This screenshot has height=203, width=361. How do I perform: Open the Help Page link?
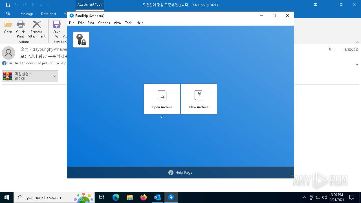click(x=180, y=173)
